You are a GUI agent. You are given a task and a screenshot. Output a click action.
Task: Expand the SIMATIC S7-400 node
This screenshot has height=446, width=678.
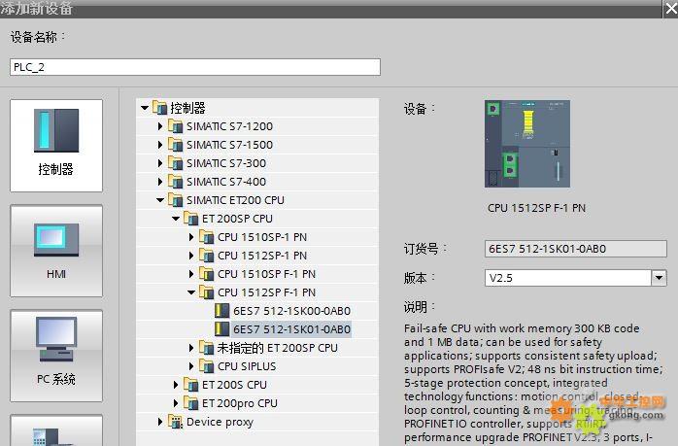point(160,182)
